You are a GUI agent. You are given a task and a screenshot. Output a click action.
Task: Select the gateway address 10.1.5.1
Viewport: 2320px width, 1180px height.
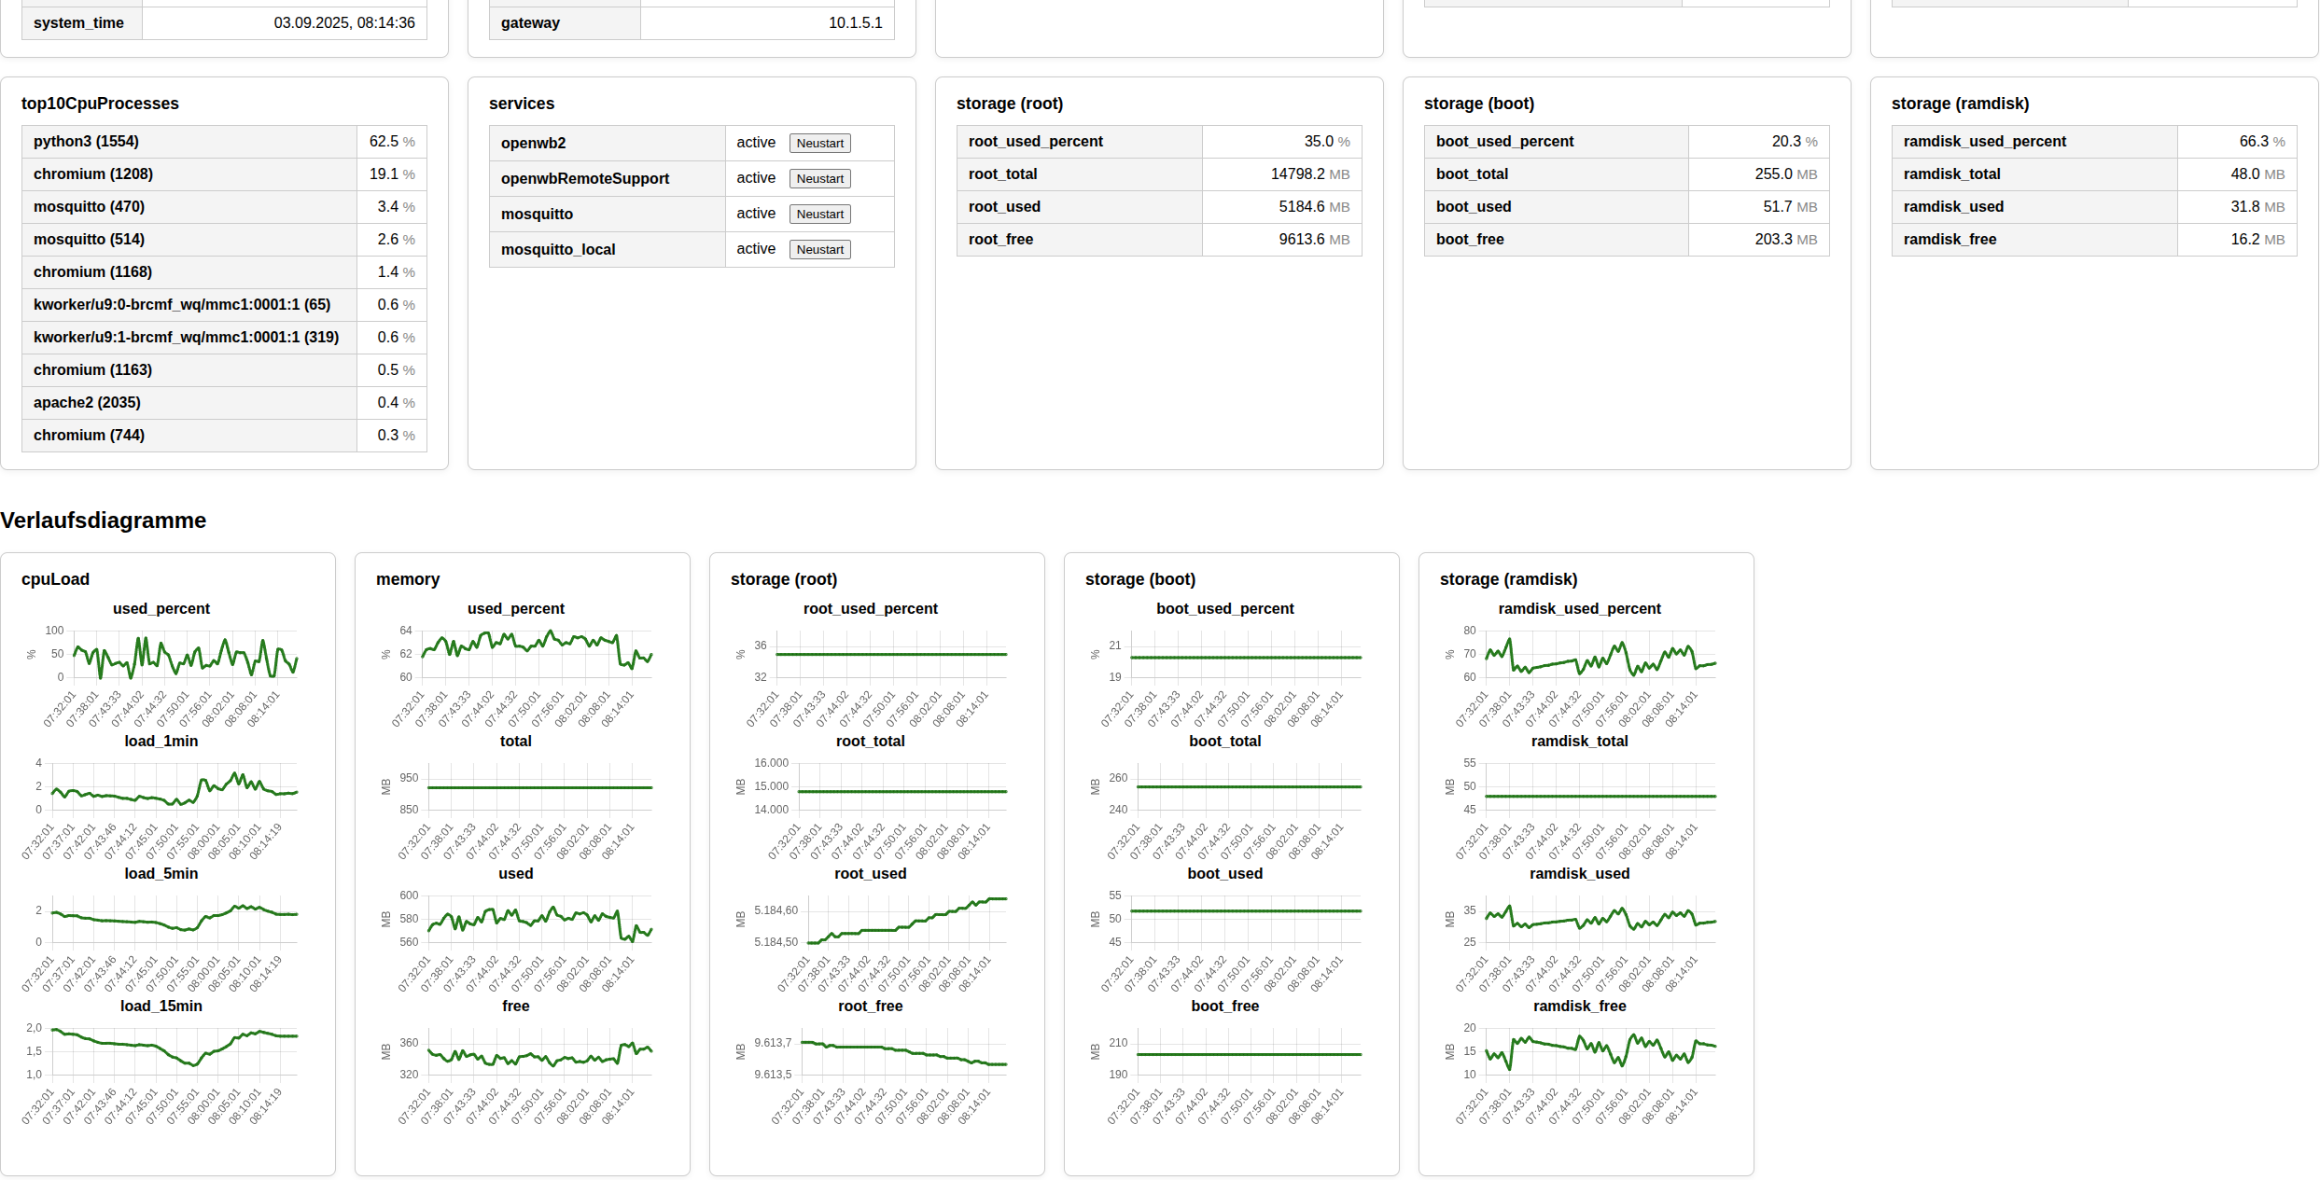855,23
